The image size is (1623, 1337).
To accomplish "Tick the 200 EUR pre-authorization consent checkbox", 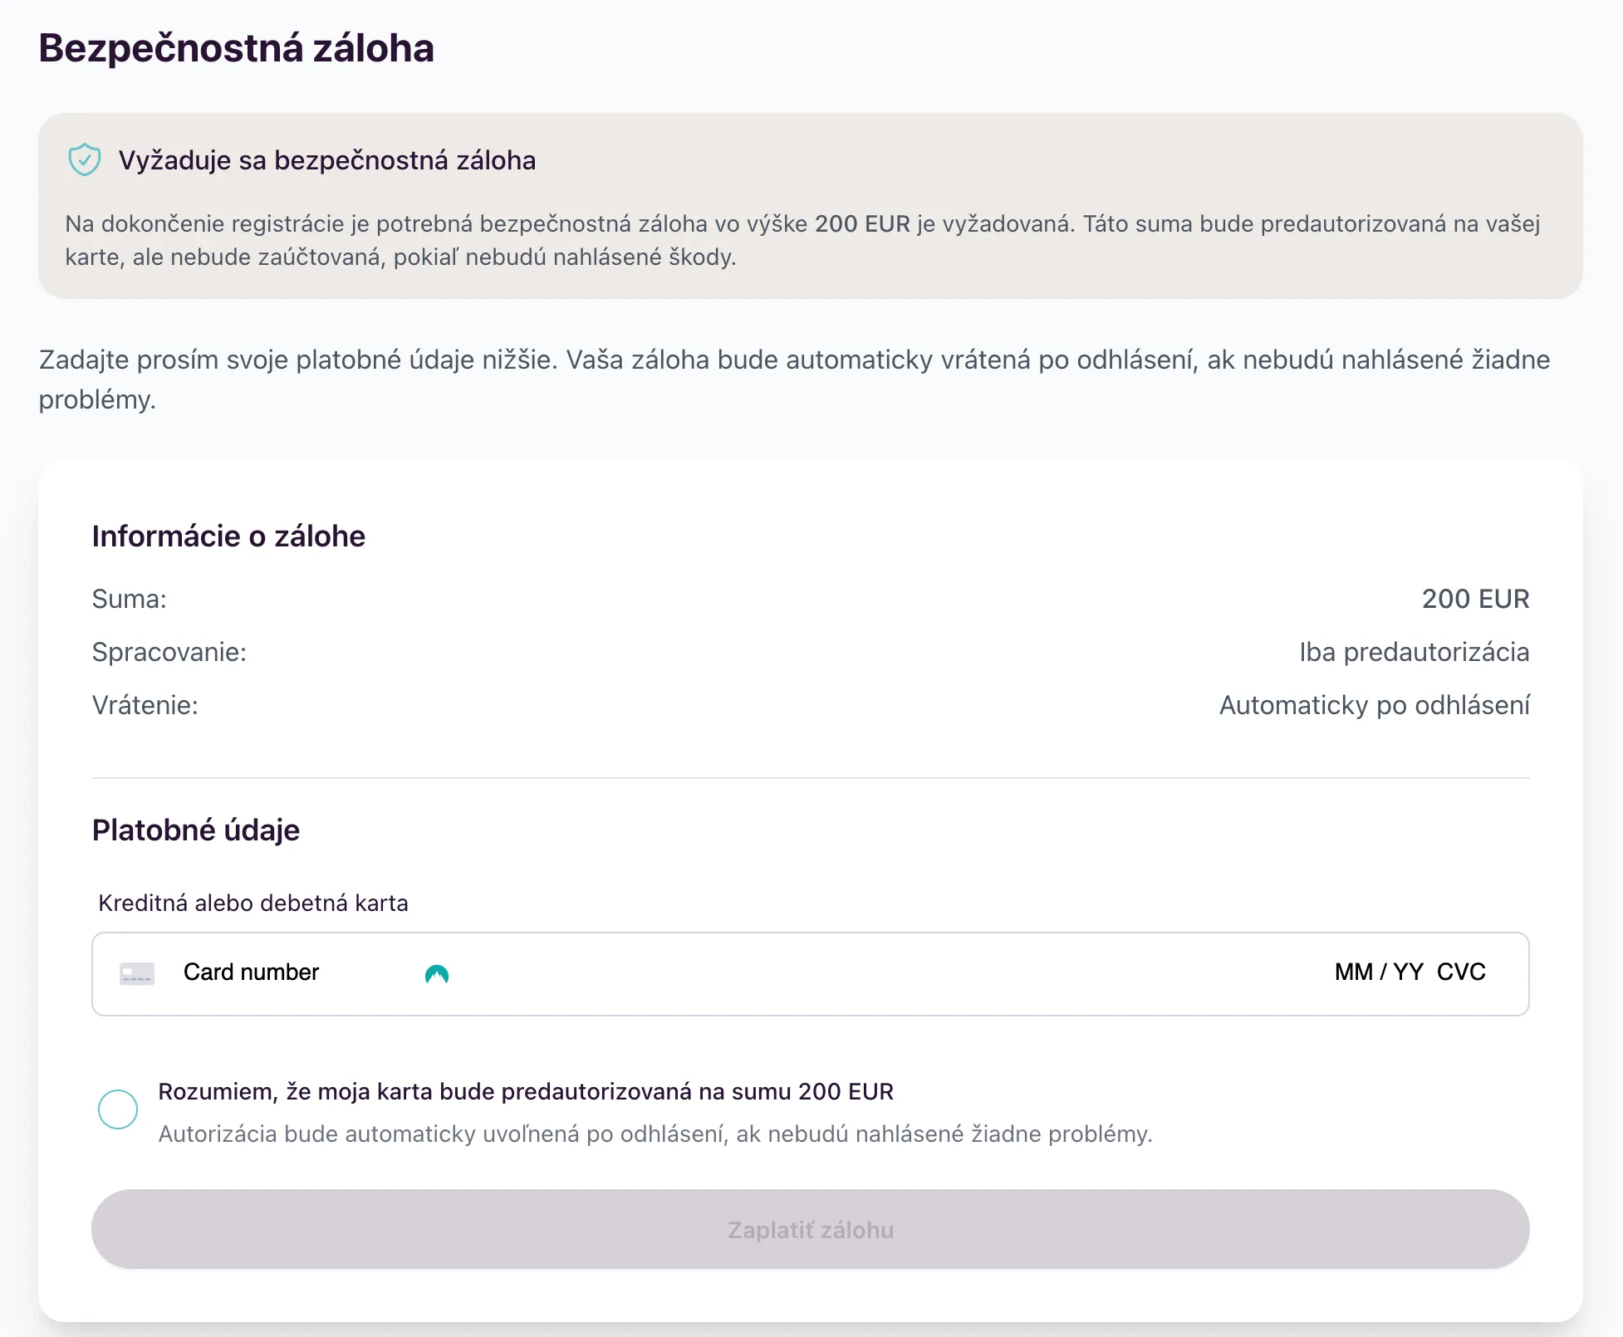I will (x=118, y=1109).
